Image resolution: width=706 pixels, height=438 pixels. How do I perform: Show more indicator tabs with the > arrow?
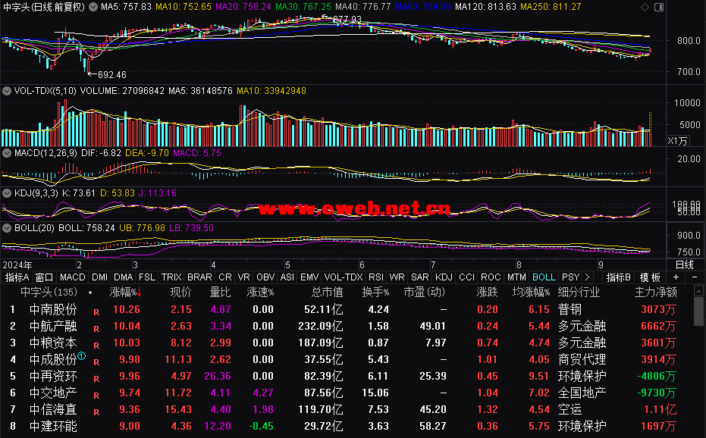pos(587,277)
